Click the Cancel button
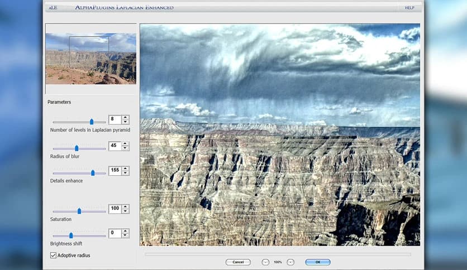 (238, 262)
